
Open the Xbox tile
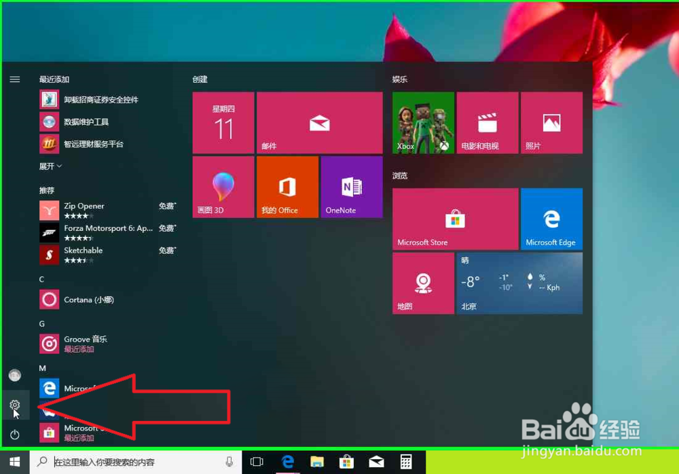pyautogui.click(x=422, y=122)
